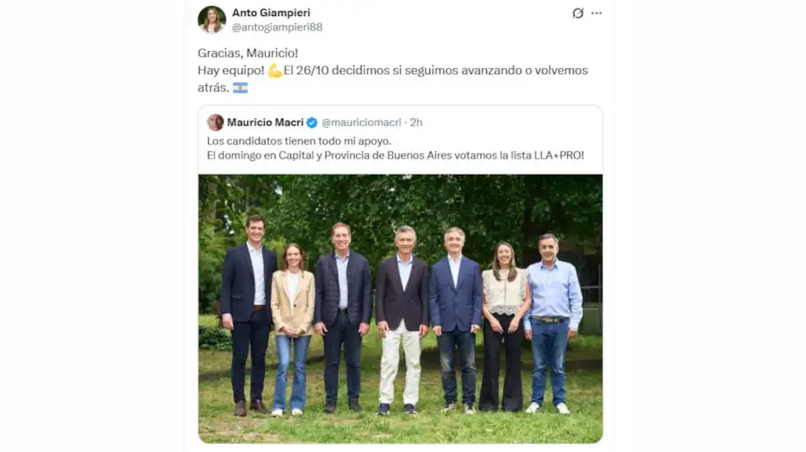Open the group photo in the quoted post
The width and height of the screenshot is (806, 452).
400,309
